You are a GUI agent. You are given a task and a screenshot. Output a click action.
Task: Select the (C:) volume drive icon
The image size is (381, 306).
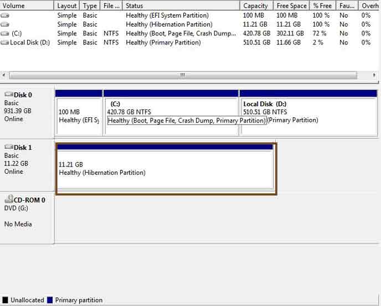(x=5, y=34)
